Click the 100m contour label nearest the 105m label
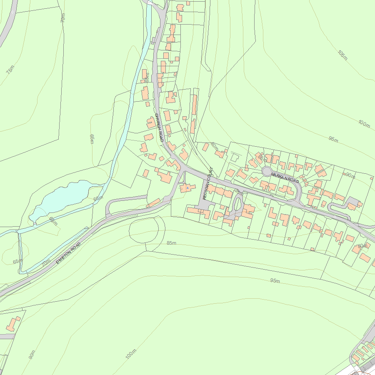 [x=364, y=123]
